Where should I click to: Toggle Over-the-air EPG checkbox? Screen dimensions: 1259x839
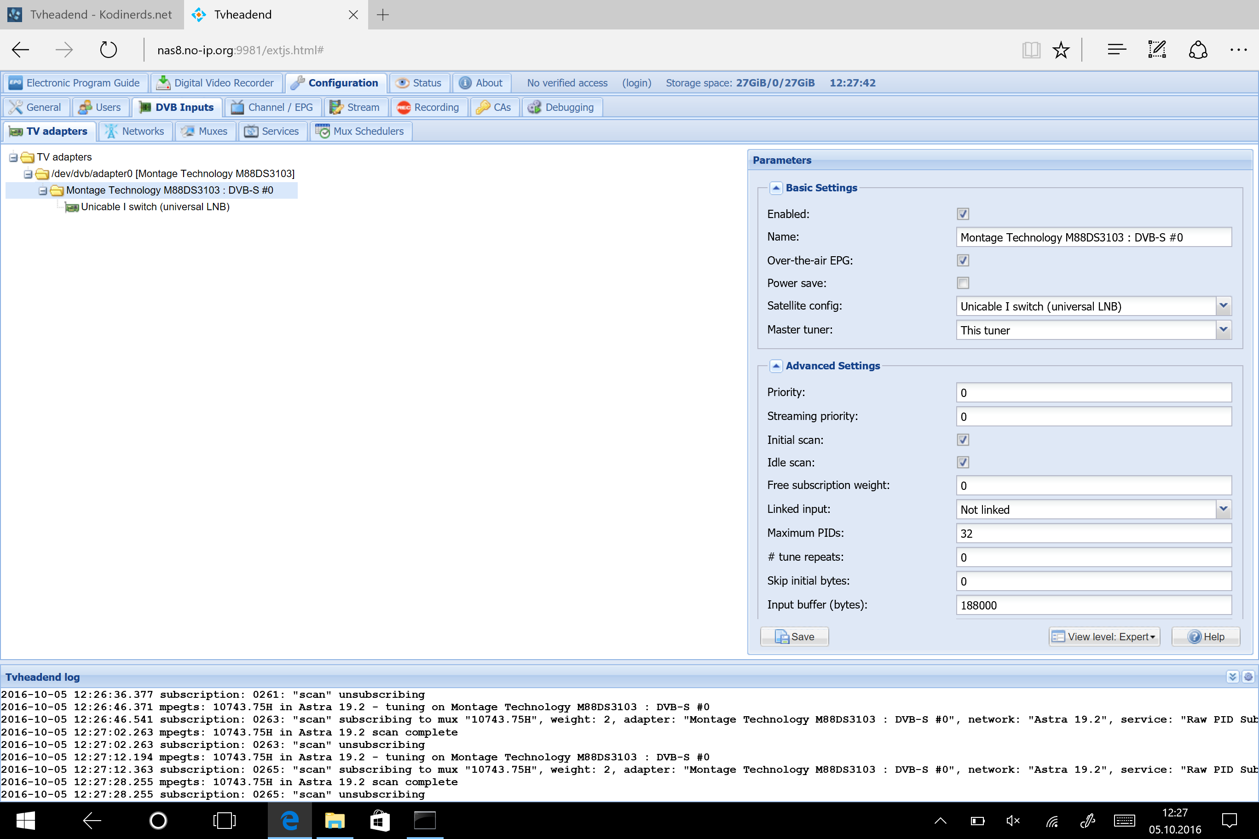[x=963, y=261]
